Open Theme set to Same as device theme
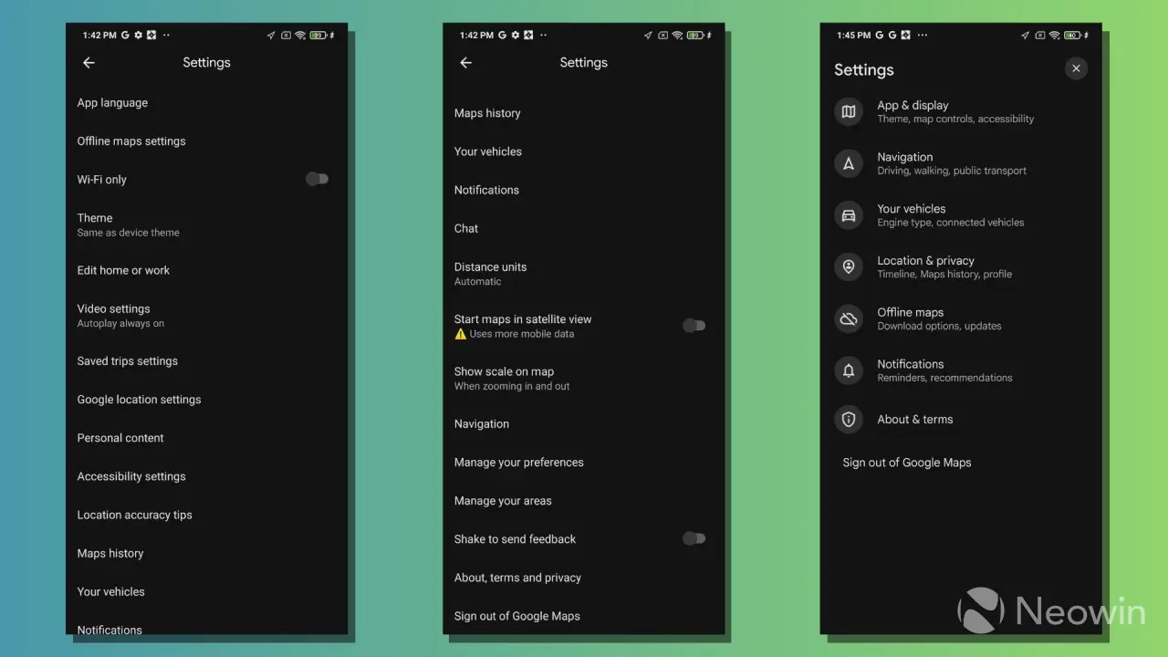 click(128, 224)
